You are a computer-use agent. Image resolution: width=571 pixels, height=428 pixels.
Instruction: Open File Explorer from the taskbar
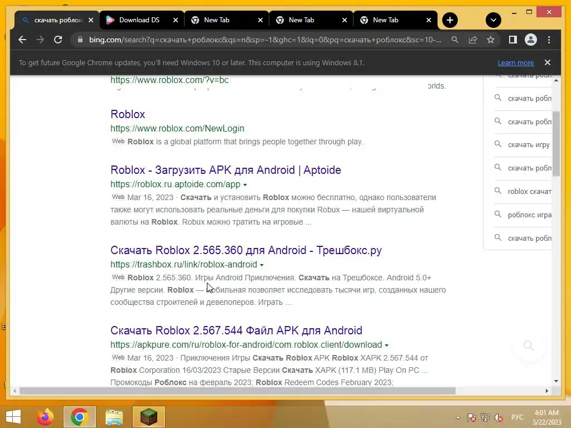click(x=114, y=417)
